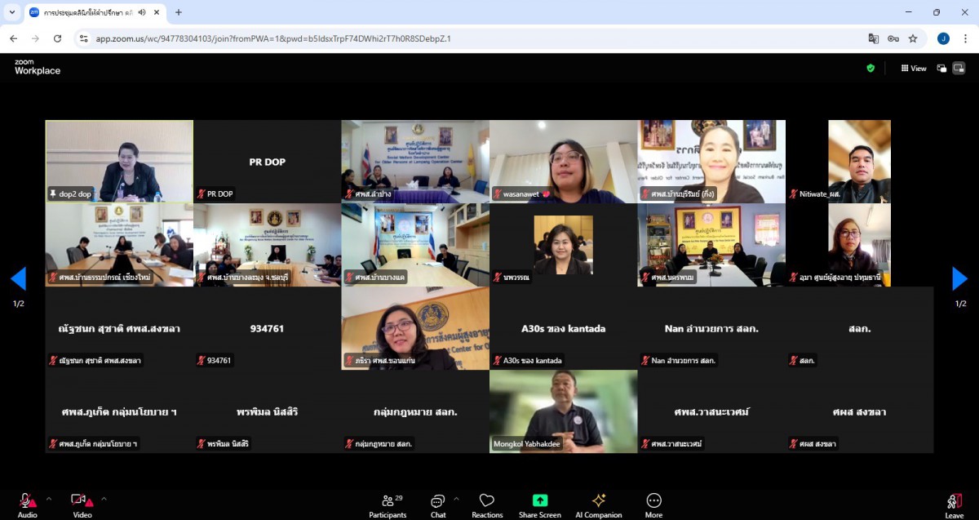Bookmark this page with the star icon
The image size is (979, 520).
tap(913, 38)
